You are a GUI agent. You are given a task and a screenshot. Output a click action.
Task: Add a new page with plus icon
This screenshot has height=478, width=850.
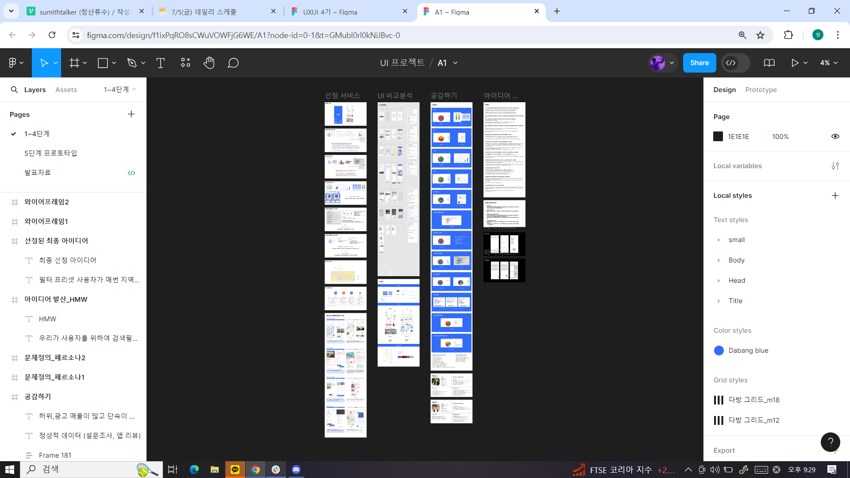(131, 114)
